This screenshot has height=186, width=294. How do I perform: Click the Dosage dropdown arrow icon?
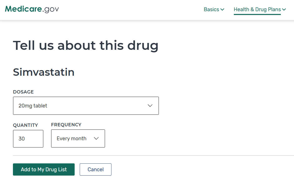[x=150, y=106]
